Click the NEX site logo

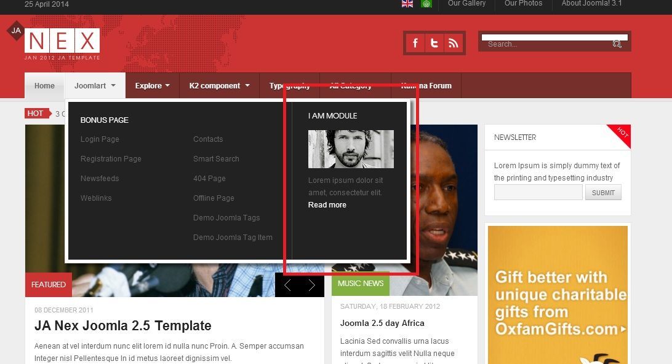pos(62,41)
